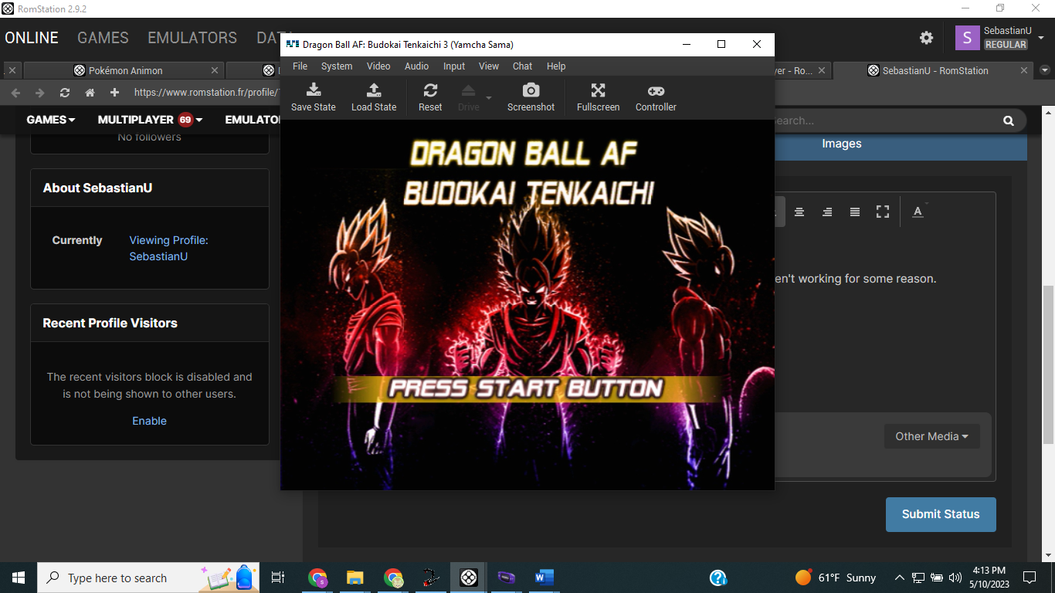Open the Other Media dropdown

click(931, 436)
